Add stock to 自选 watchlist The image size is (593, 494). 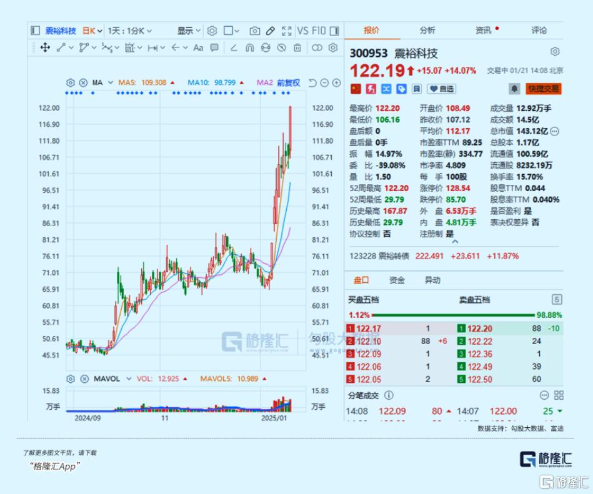click(x=441, y=89)
